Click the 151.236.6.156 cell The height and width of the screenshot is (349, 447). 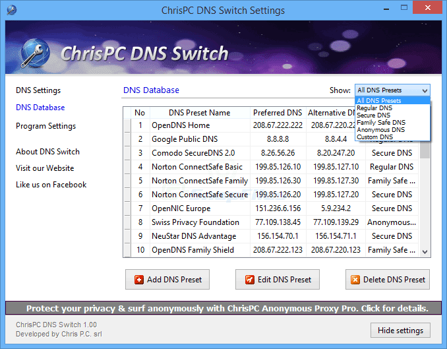point(278,208)
